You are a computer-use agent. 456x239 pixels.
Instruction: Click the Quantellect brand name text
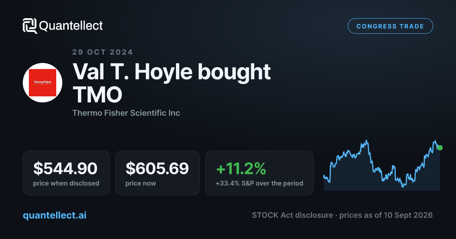[71, 26]
